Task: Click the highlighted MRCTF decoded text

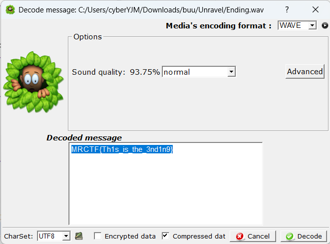Action: point(122,149)
